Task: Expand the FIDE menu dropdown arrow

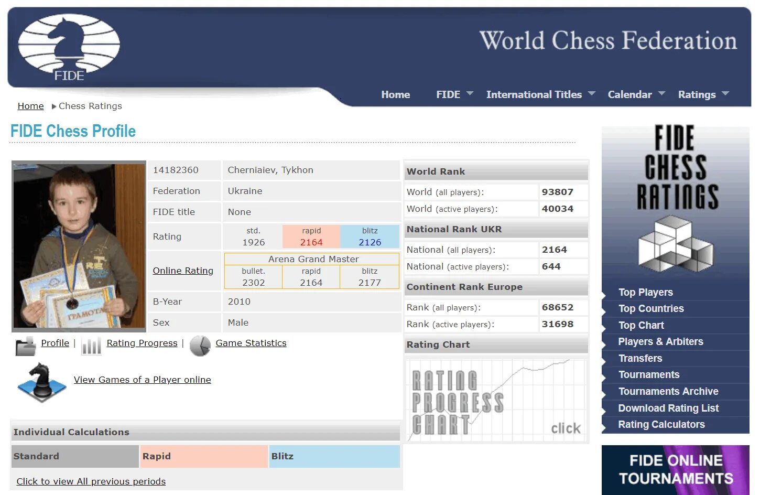Action: pos(470,93)
